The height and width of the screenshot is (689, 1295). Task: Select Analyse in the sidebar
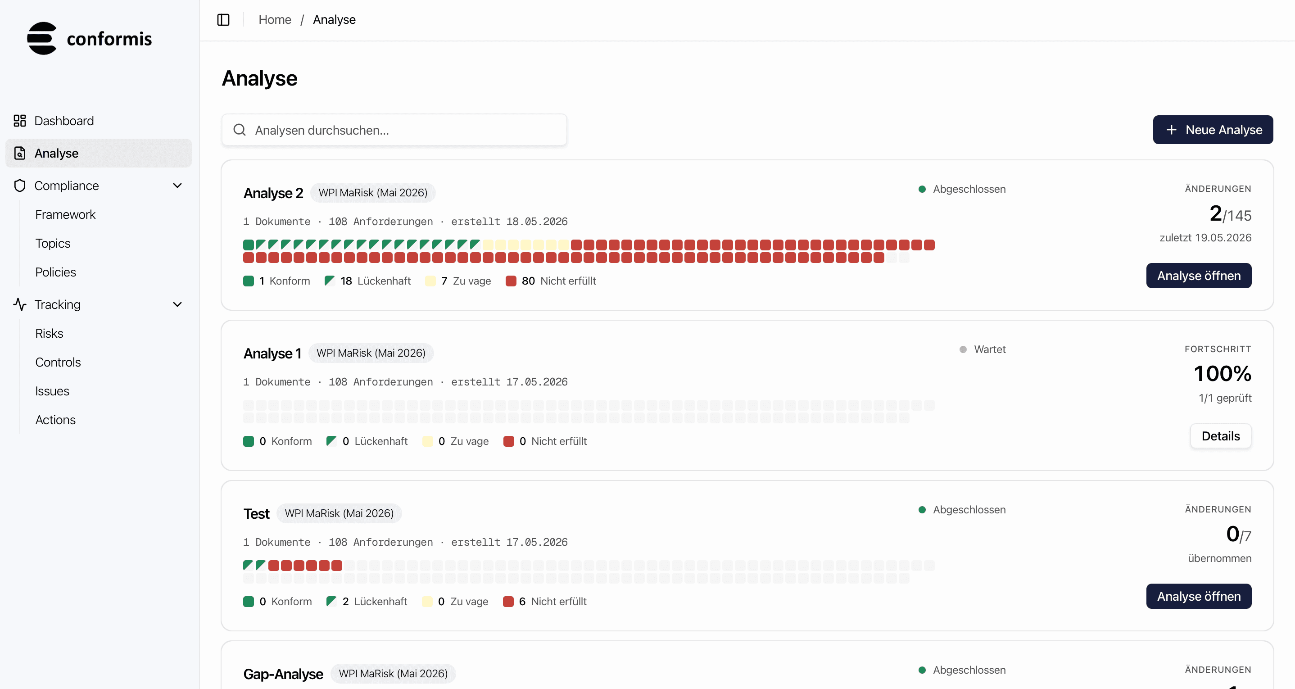point(99,153)
